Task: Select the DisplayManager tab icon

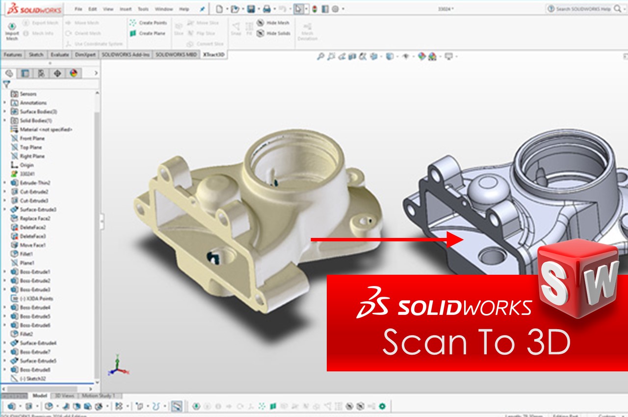Action: pyautogui.click(x=74, y=73)
